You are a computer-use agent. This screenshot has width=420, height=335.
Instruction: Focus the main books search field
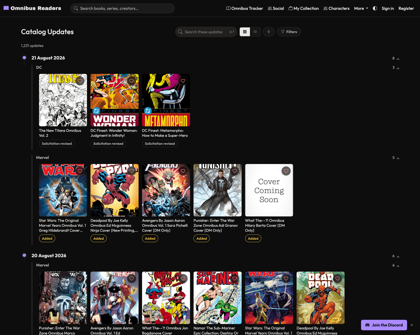(123, 8)
